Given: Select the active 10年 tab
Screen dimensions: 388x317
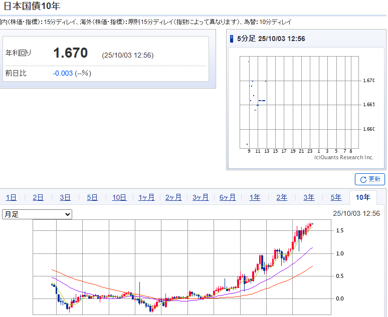Looking at the screenshot, I should [363, 197].
